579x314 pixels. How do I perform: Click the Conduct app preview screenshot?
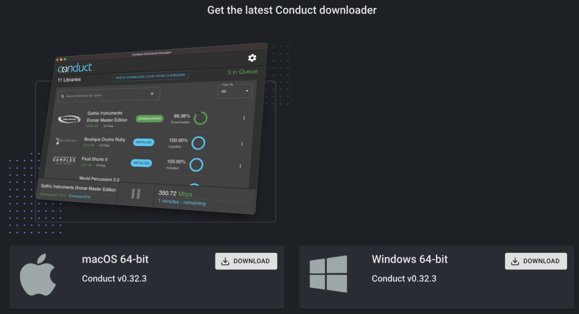click(x=152, y=129)
